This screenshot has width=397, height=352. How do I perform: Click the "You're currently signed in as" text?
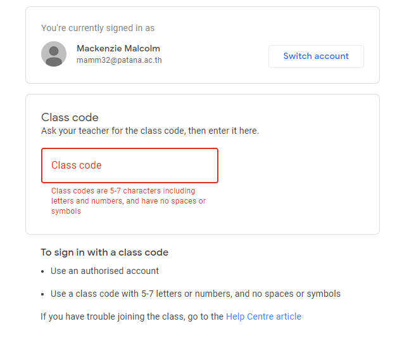click(x=98, y=28)
